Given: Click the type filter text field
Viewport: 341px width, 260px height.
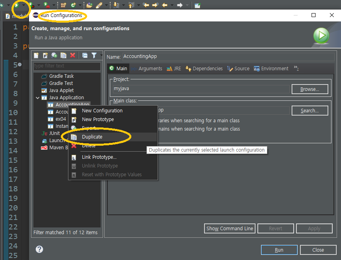Looking at the screenshot, I should point(67,66).
